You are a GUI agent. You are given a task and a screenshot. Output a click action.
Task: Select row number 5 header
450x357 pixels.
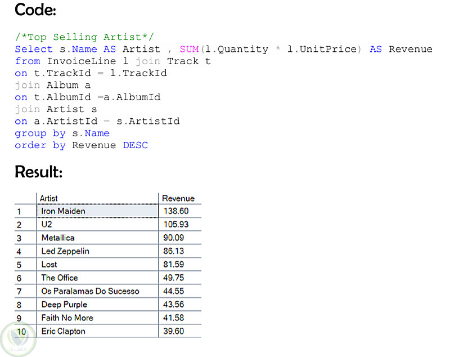point(25,265)
